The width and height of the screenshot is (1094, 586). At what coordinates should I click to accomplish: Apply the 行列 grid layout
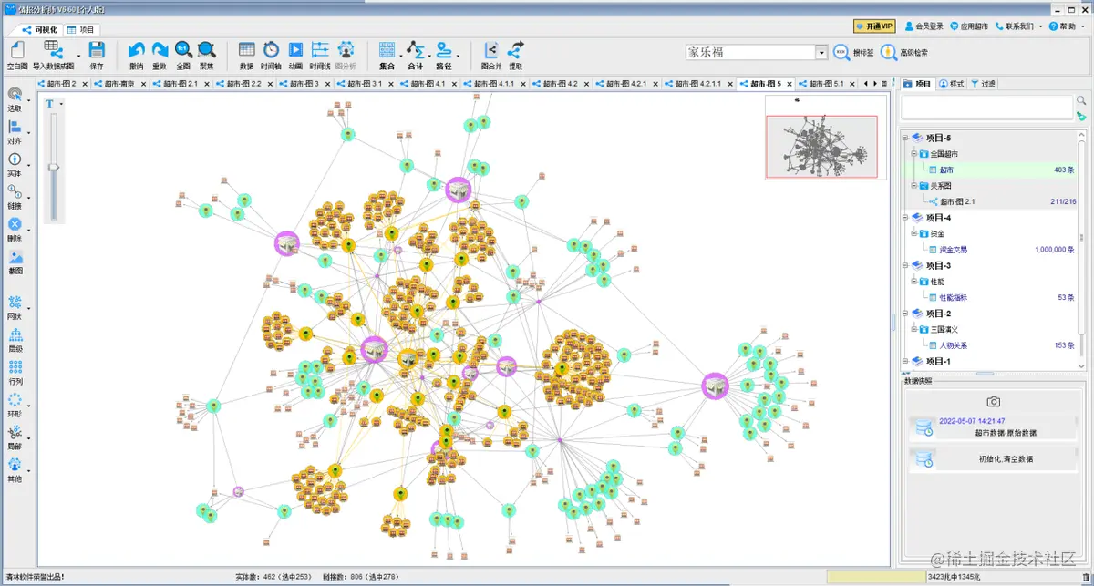point(15,367)
